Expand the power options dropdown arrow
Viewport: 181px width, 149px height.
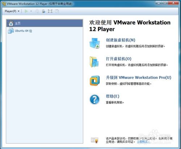tap(31, 11)
